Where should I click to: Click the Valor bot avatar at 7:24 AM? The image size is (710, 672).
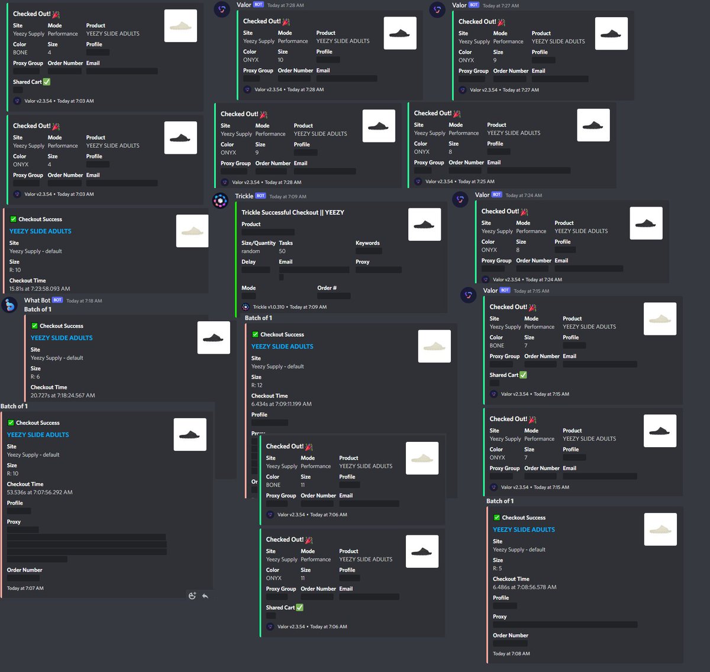[x=460, y=199]
